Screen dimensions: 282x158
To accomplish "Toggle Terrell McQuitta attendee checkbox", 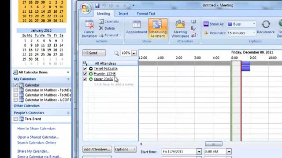I will (x=85, y=68).
